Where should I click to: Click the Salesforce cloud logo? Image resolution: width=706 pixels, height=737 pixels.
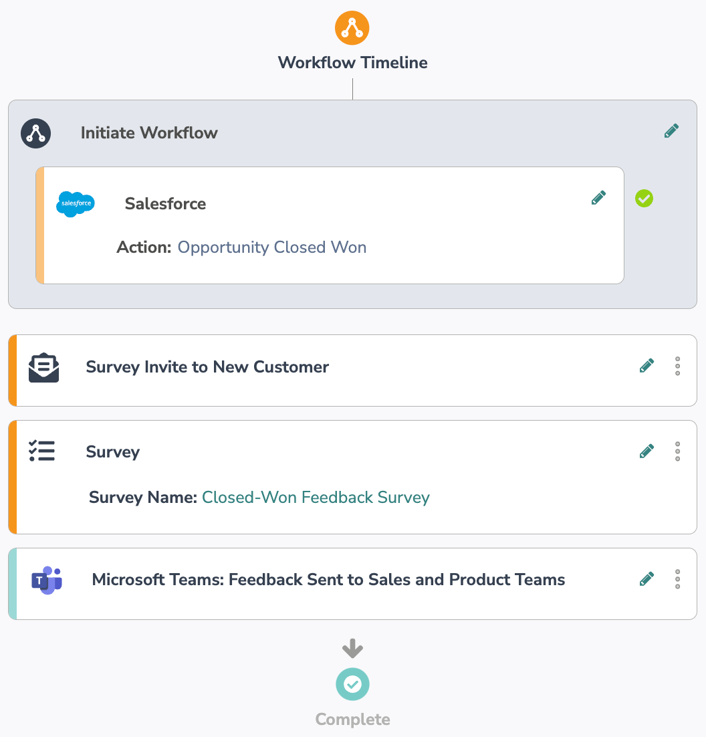pyautogui.click(x=76, y=204)
